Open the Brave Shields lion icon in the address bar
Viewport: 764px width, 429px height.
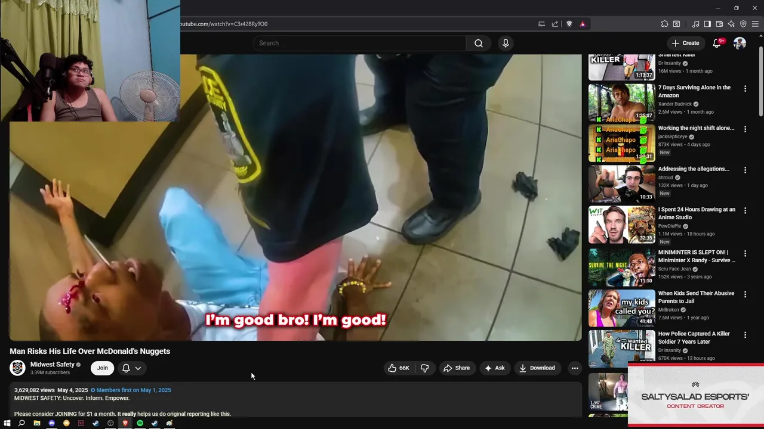click(569, 24)
